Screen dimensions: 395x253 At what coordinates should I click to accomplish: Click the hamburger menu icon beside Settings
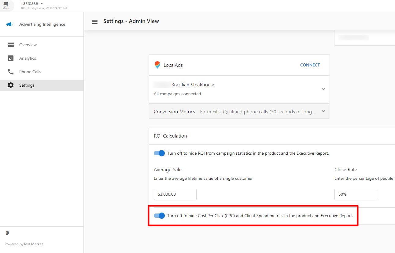95,21
